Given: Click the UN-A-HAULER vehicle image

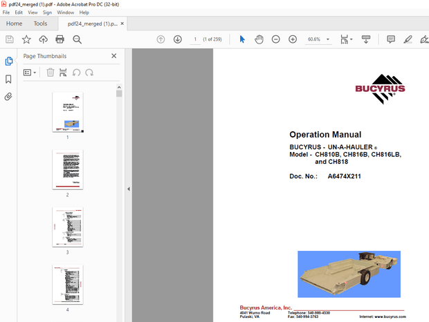Looking at the screenshot, I should click(x=349, y=274).
